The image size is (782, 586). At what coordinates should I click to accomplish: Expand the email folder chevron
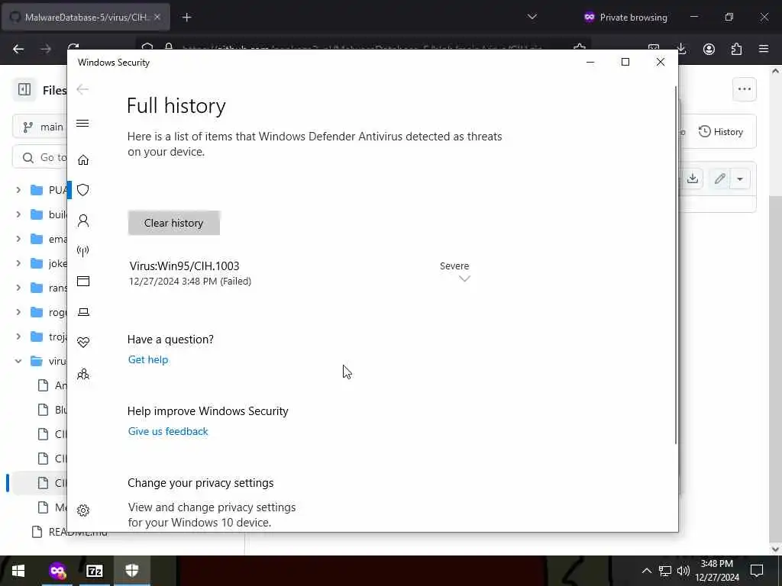pyautogui.click(x=18, y=239)
